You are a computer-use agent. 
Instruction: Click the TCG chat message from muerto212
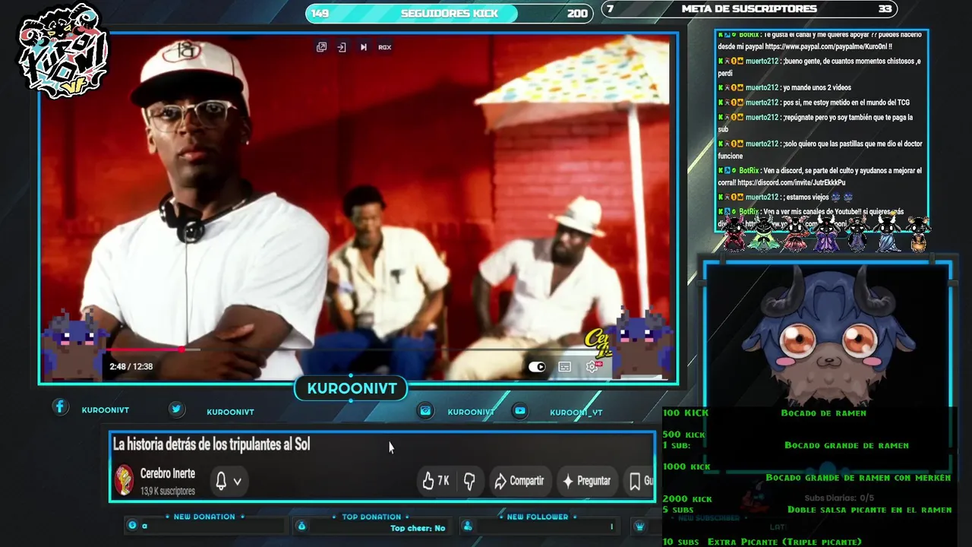[x=813, y=102]
